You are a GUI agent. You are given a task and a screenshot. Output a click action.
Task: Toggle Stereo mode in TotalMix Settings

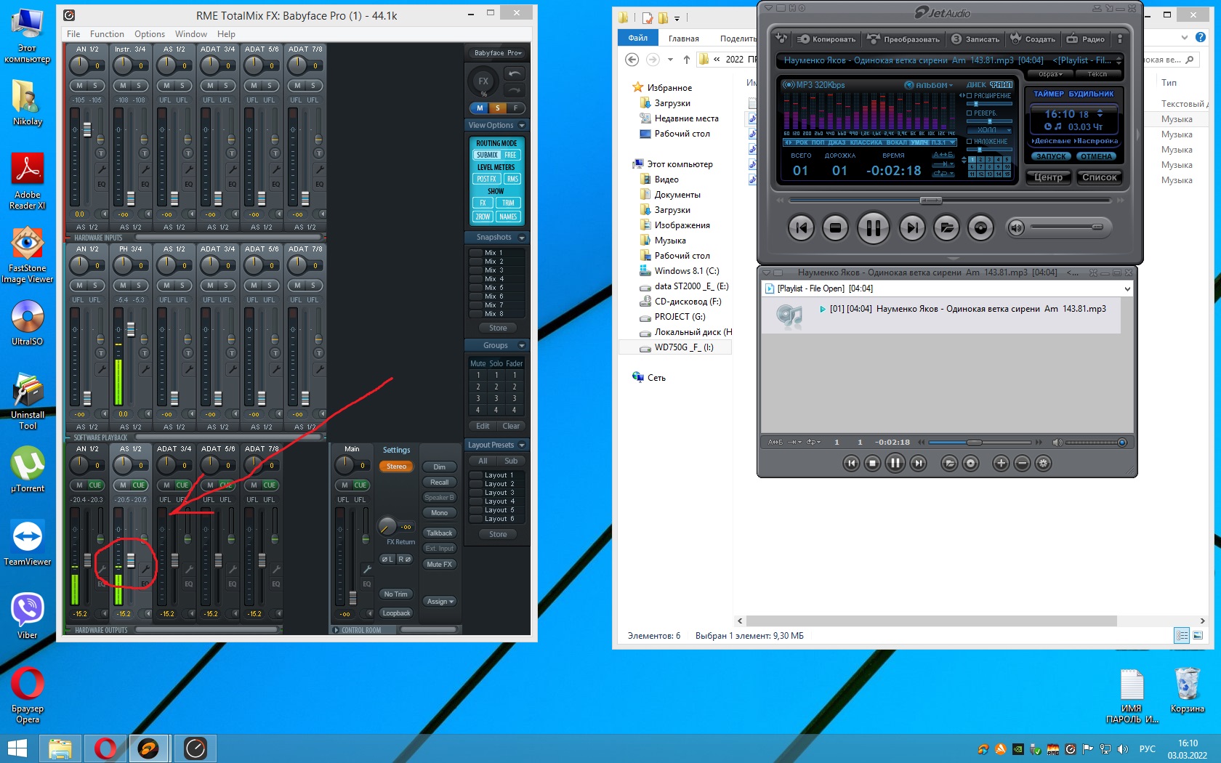click(396, 467)
